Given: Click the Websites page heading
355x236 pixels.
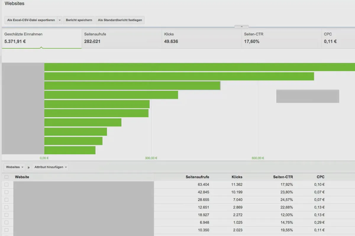Looking at the screenshot, I should pyautogui.click(x=14, y=4).
